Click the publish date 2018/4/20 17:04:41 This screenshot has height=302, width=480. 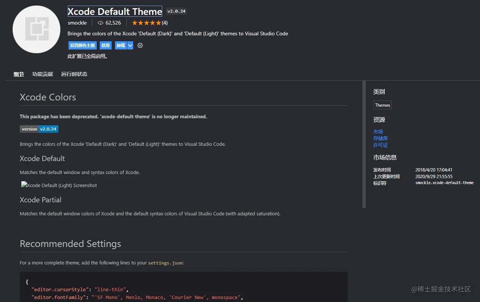coord(434,170)
